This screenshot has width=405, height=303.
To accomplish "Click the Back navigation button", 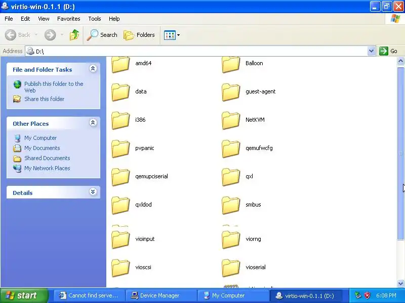I will tap(18, 35).
